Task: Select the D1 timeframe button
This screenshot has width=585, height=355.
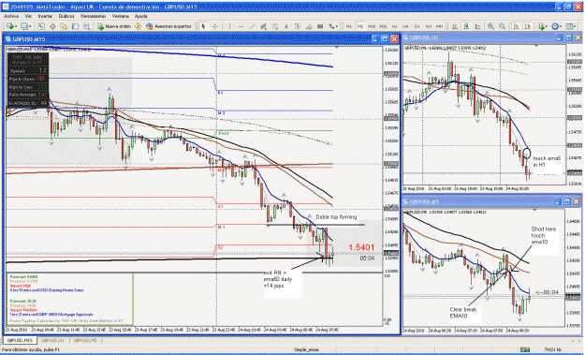Action: [x=417, y=26]
